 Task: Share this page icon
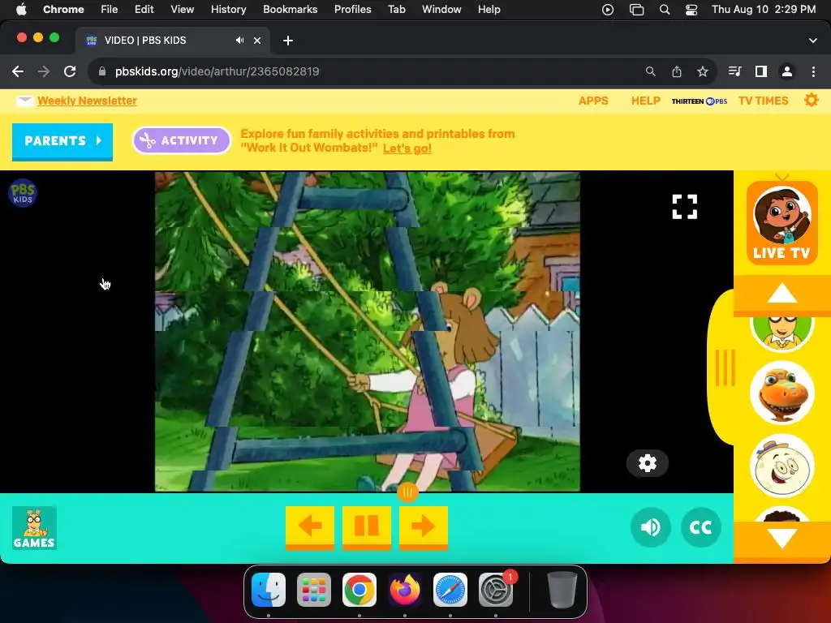(677, 71)
